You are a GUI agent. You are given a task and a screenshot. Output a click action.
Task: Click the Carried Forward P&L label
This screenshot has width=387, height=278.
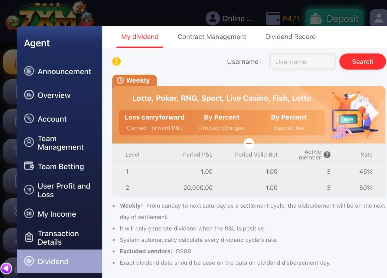click(154, 128)
